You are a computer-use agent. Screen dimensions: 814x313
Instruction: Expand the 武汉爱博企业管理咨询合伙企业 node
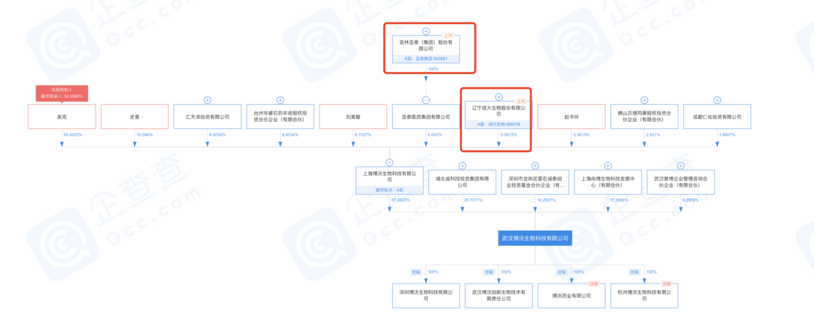(x=680, y=165)
